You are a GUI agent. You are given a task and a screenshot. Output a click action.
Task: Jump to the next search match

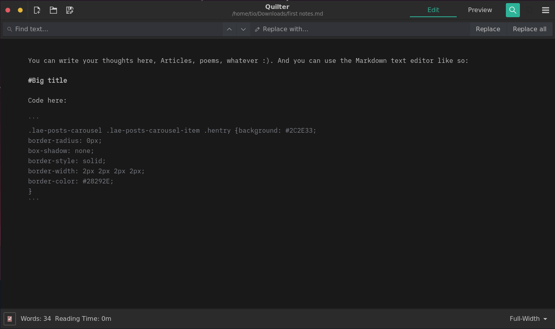click(x=243, y=29)
